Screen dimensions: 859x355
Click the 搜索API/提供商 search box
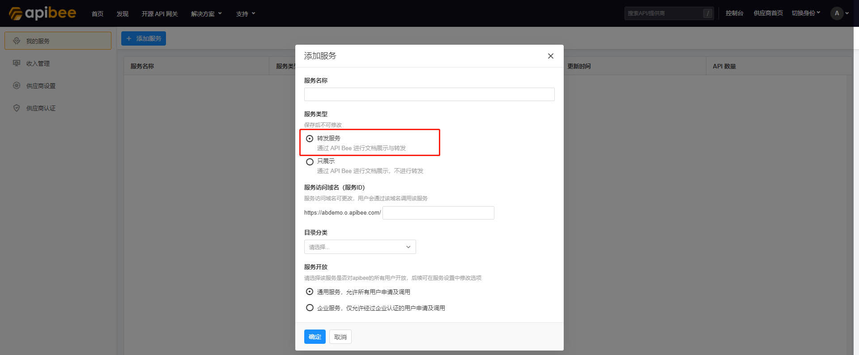[669, 13]
